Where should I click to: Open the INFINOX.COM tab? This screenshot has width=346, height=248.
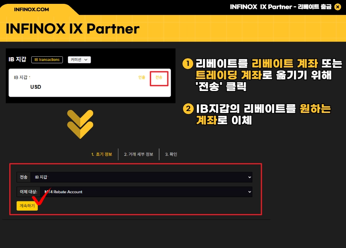tap(31, 10)
